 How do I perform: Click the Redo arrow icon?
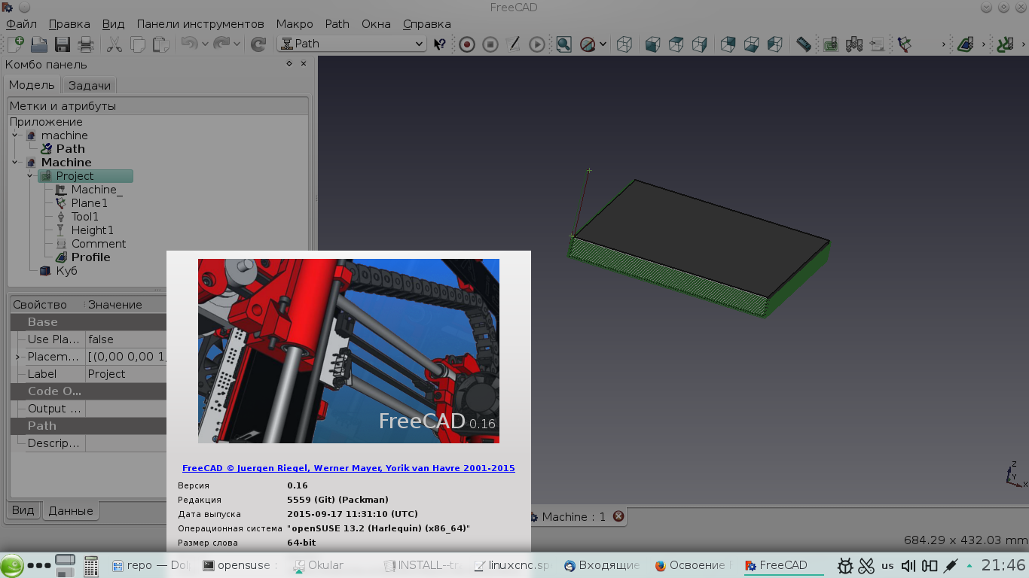221,44
